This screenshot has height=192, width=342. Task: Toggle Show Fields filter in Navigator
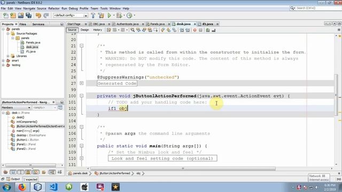coord(13,172)
